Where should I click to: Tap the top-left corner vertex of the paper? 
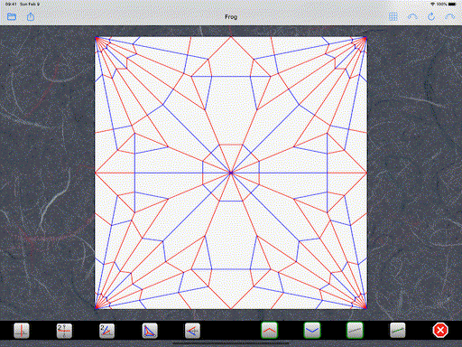pyautogui.click(x=96, y=37)
